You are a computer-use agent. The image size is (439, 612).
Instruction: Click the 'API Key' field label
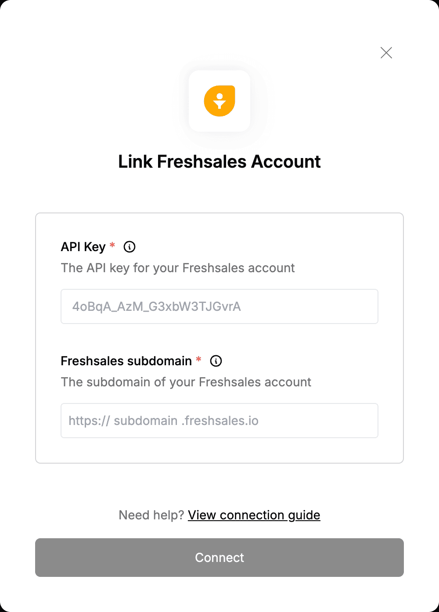[x=83, y=247]
